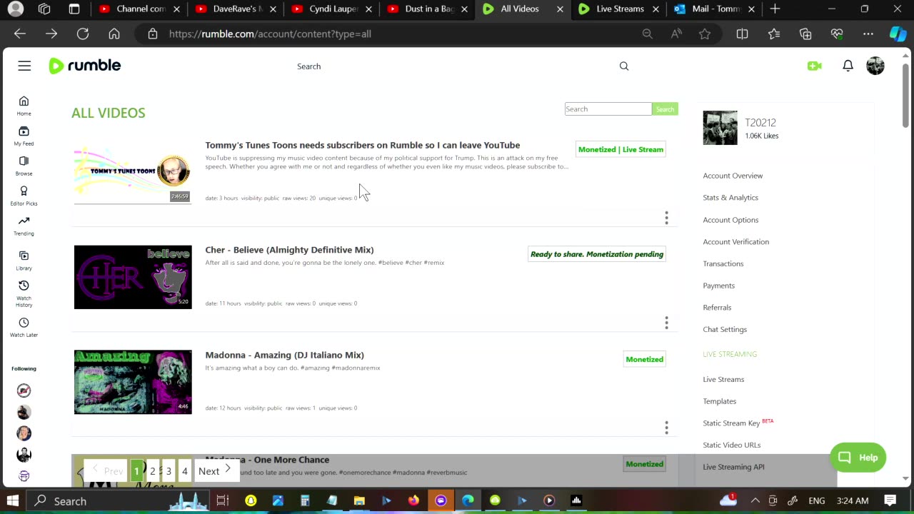Viewport: 914px width, 514px height.
Task: Open the Help chat button
Action: (x=858, y=458)
